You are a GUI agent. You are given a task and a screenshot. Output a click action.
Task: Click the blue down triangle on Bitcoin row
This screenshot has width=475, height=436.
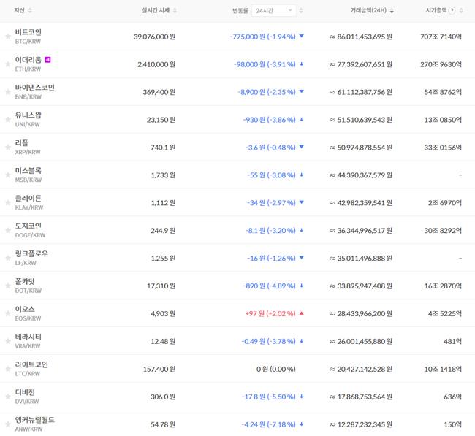pos(301,36)
